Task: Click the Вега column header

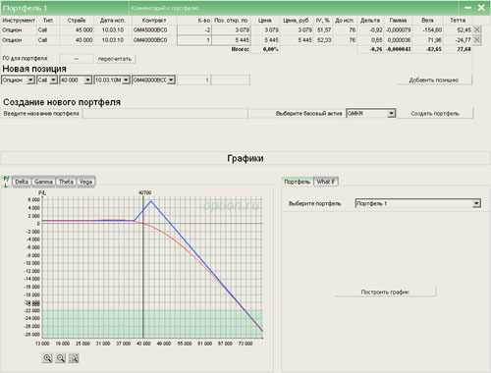Action: [427, 21]
